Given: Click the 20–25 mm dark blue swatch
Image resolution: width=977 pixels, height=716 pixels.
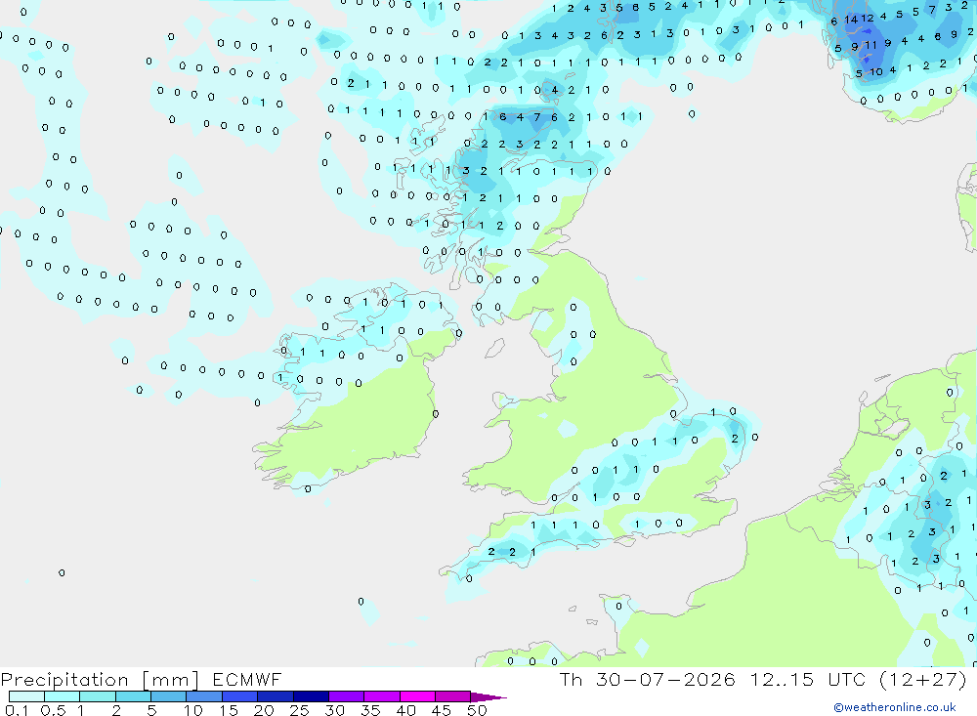Looking at the screenshot, I should (x=275, y=696).
